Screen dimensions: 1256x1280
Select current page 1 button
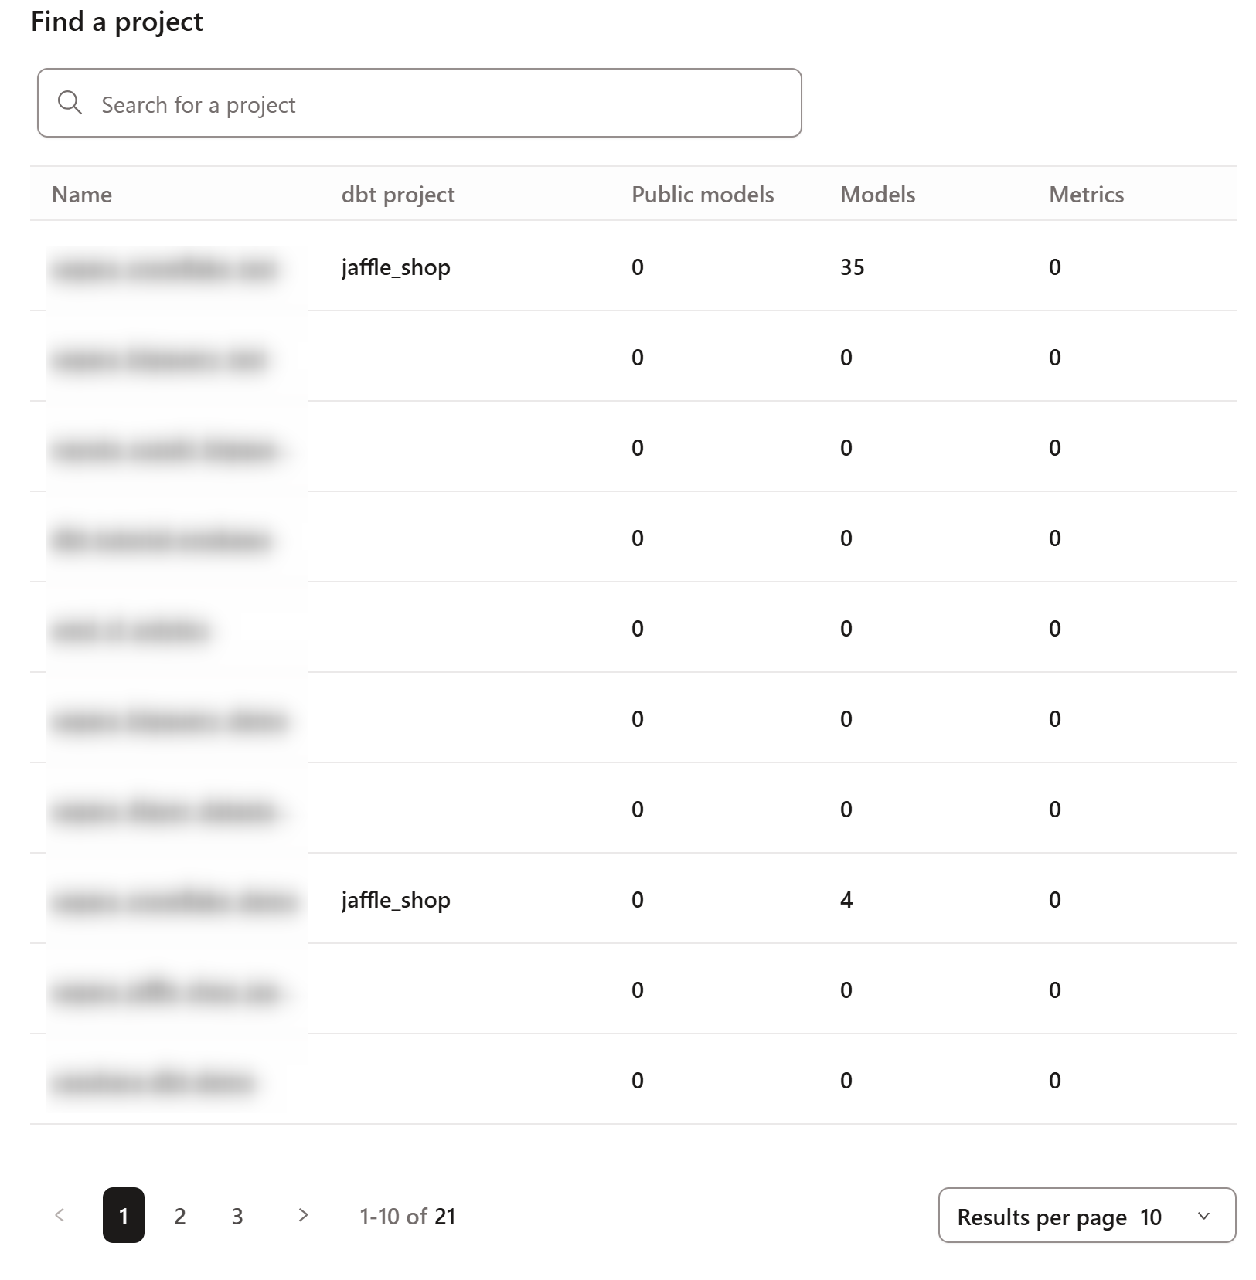pyautogui.click(x=124, y=1215)
